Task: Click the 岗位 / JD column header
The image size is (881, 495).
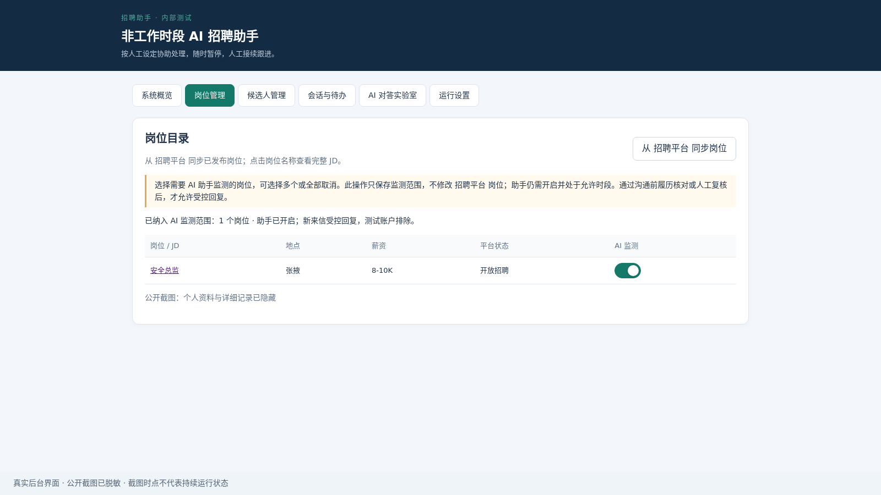Action: pyautogui.click(x=165, y=246)
